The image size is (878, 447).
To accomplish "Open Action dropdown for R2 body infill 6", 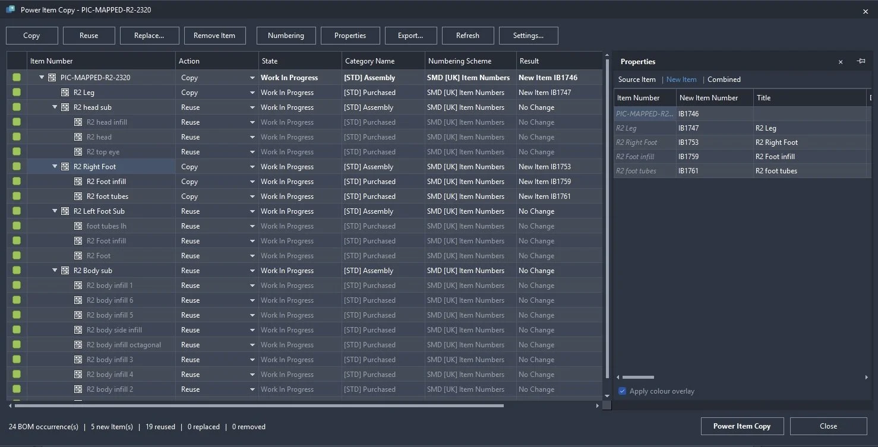I will click(x=252, y=300).
